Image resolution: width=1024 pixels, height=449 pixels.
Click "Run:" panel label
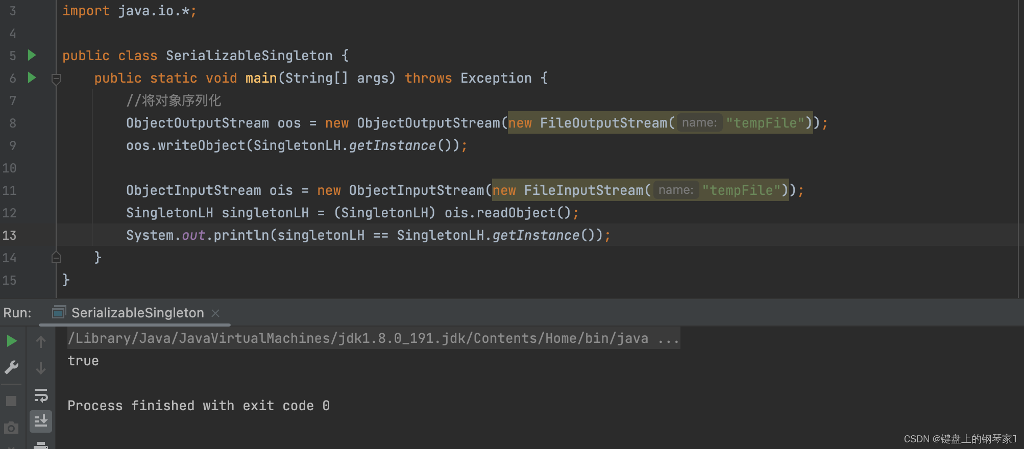tap(17, 313)
